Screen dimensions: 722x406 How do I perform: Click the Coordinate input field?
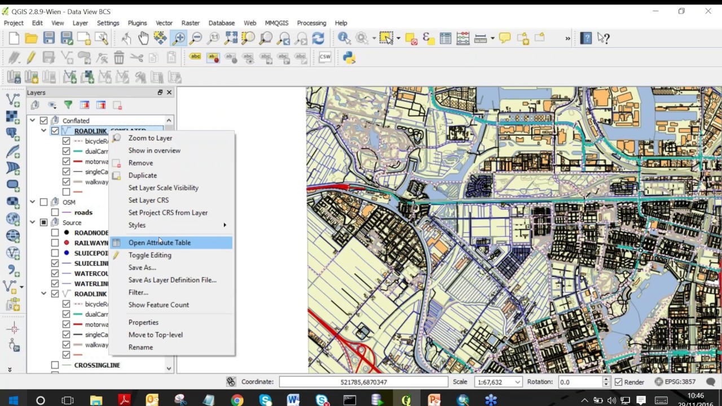[363, 382]
